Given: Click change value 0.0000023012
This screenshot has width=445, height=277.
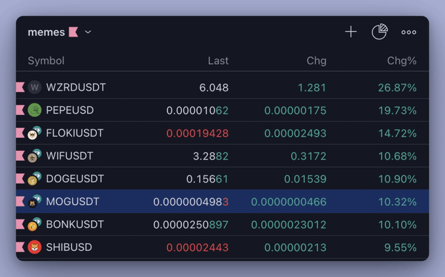Looking at the screenshot, I should point(289,225).
